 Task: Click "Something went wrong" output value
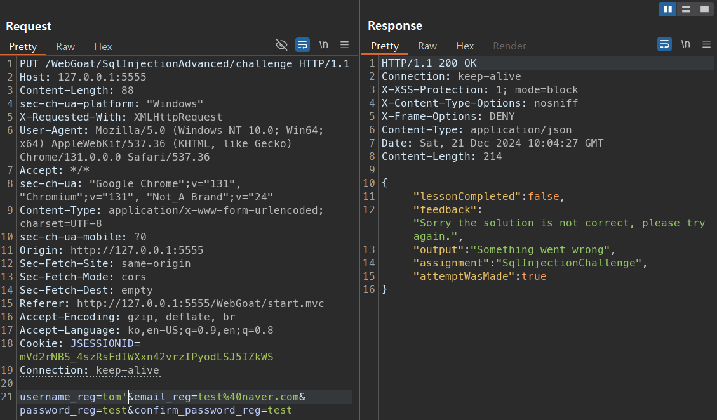pos(540,249)
